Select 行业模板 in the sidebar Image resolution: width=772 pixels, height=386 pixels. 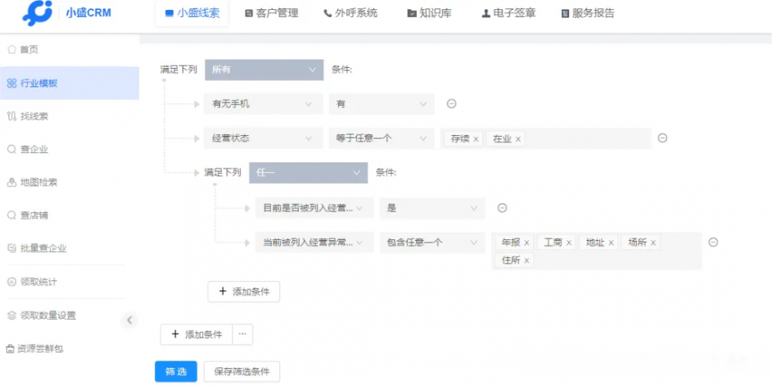(x=69, y=83)
